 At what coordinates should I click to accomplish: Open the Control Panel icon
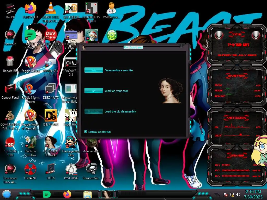(10, 91)
